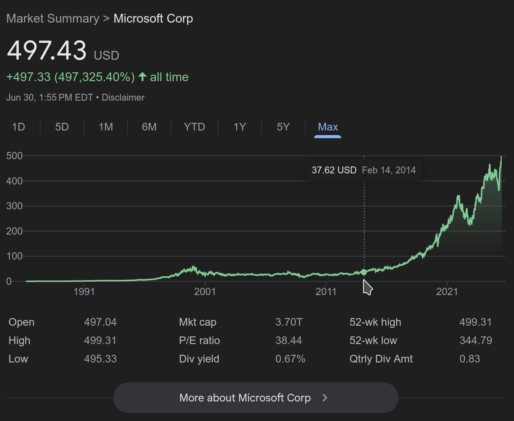This screenshot has height=421, width=514.
Task: Show the 1Y chart range
Action: point(240,127)
